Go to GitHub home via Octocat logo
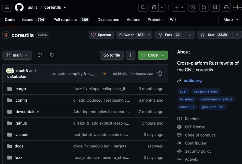This screenshot has height=164, width=242. point(19,7)
